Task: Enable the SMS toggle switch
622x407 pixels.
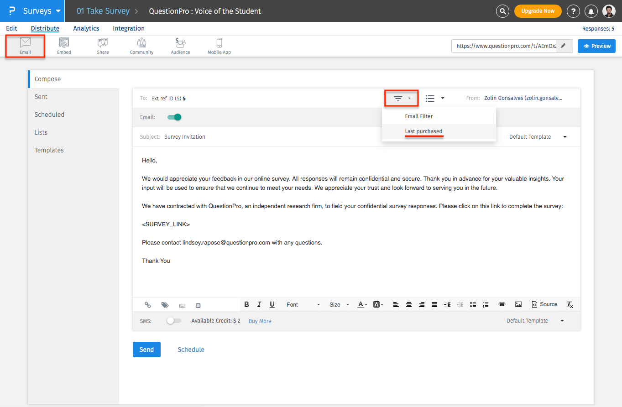Action: click(173, 321)
